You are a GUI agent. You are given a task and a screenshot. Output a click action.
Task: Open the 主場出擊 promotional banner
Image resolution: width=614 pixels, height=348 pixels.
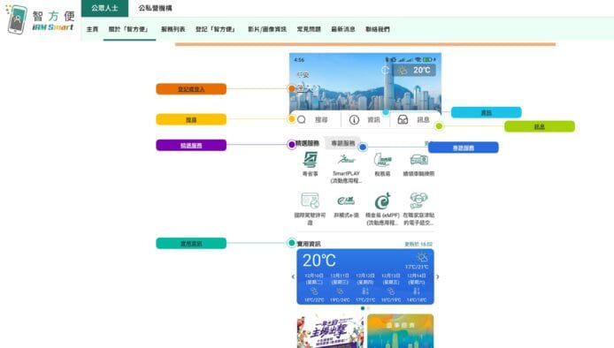point(330,331)
